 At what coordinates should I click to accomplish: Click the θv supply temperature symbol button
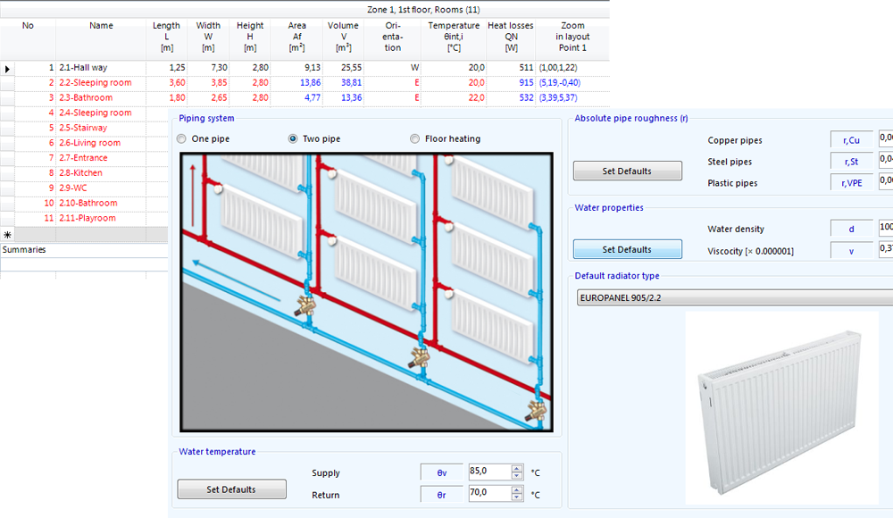click(x=440, y=472)
